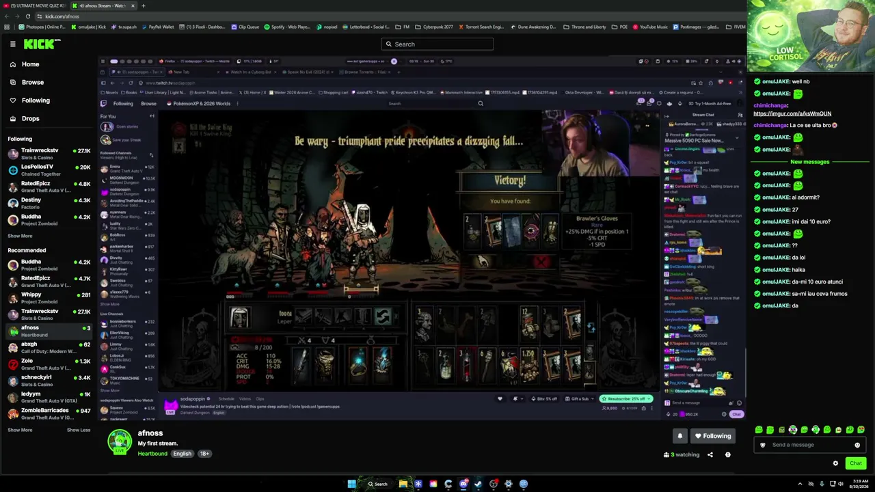Toggle the Following button for afnoss
Image resolution: width=875 pixels, height=492 pixels.
click(x=713, y=436)
